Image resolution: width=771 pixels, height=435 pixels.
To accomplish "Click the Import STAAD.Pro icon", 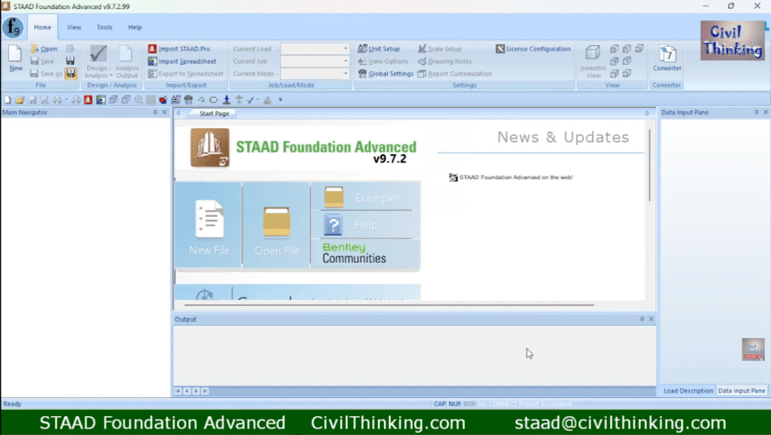I will tap(153, 49).
